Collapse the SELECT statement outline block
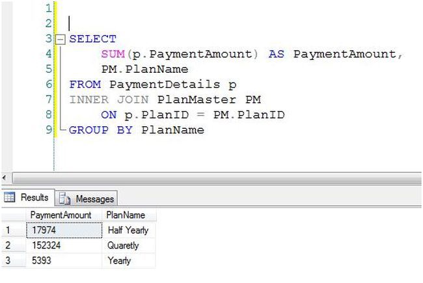 click(61, 40)
